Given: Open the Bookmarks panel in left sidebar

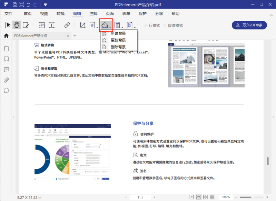Looking at the screenshot, I should [x=6, y=59].
